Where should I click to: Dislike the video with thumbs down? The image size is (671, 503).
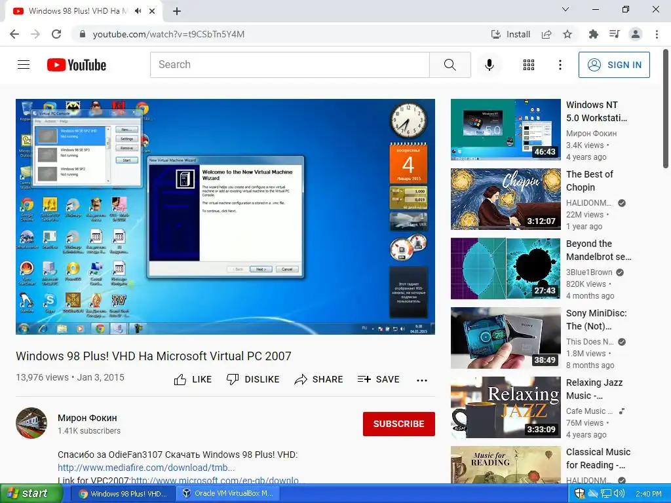pyautogui.click(x=253, y=379)
